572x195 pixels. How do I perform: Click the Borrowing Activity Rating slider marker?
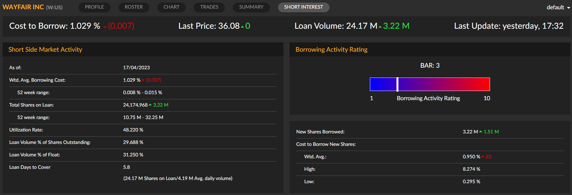(x=397, y=84)
